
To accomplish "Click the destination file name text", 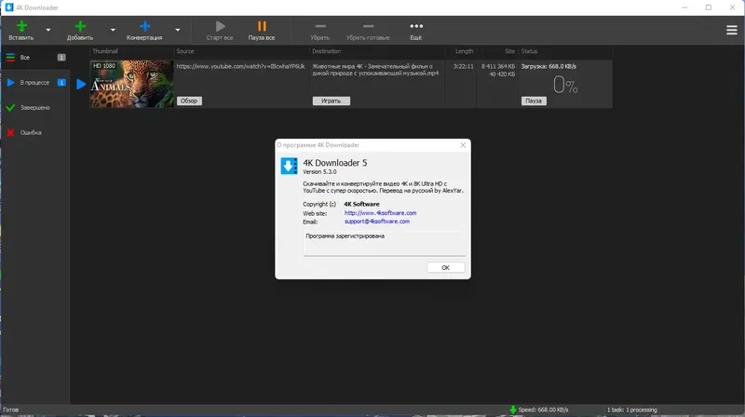I will pyautogui.click(x=375, y=70).
